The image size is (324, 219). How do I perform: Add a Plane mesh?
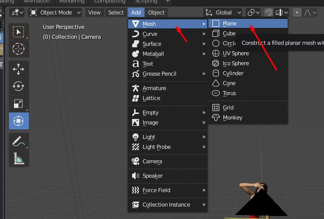pyautogui.click(x=248, y=23)
